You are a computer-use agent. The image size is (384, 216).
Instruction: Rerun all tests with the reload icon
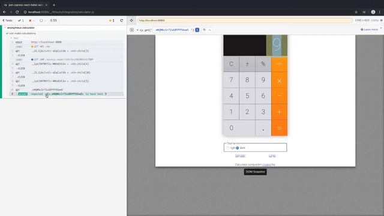coord(121,20)
